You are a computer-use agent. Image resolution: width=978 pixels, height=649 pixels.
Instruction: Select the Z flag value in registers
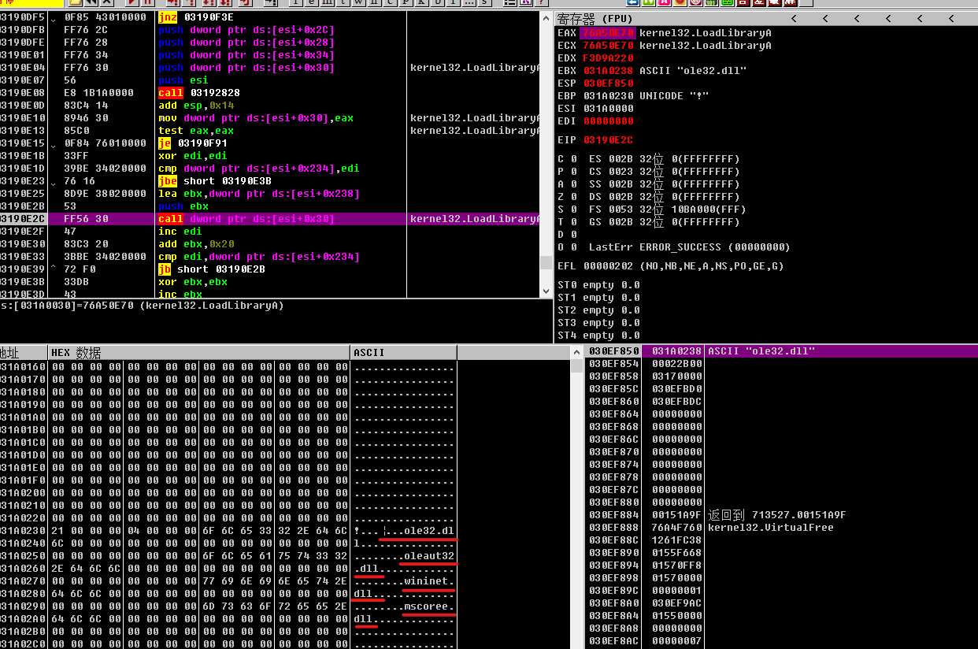tap(573, 197)
